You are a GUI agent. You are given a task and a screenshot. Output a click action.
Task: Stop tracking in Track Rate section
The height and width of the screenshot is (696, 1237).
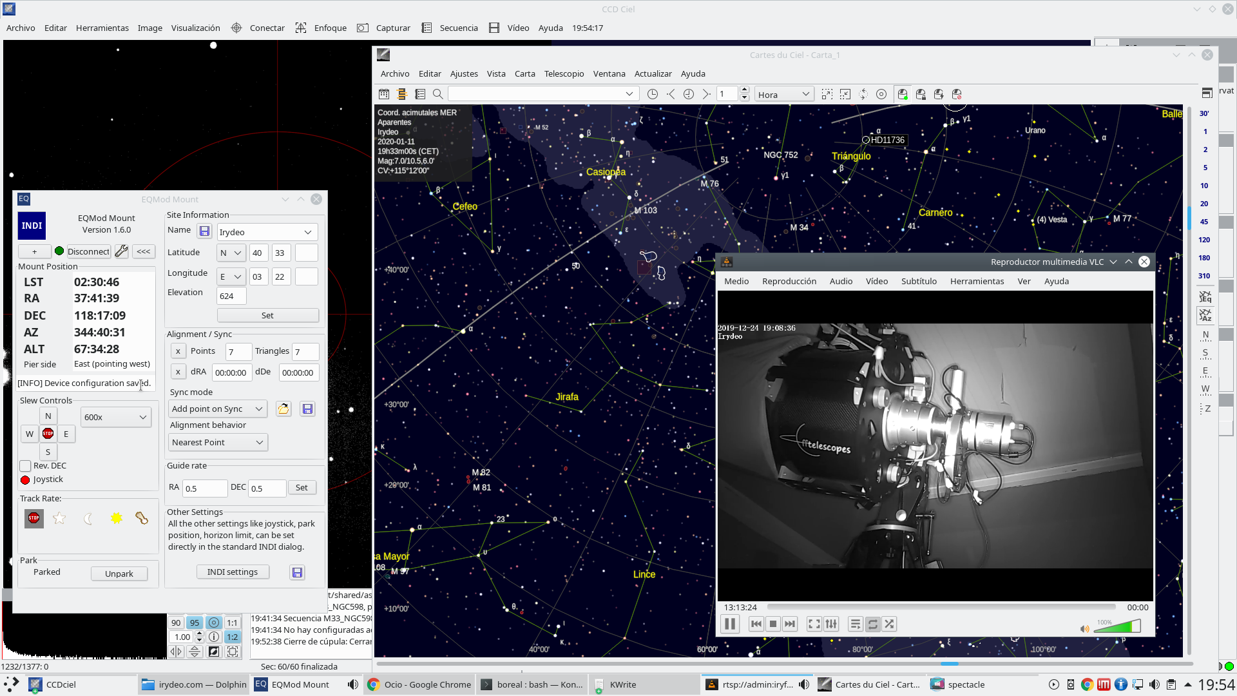[x=34, y=518]
